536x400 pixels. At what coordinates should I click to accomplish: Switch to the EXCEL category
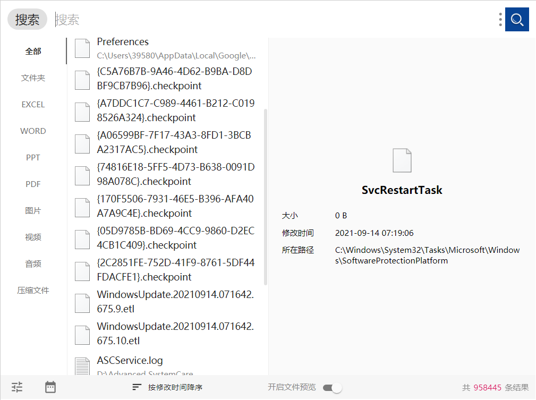[x=33, y=105]
